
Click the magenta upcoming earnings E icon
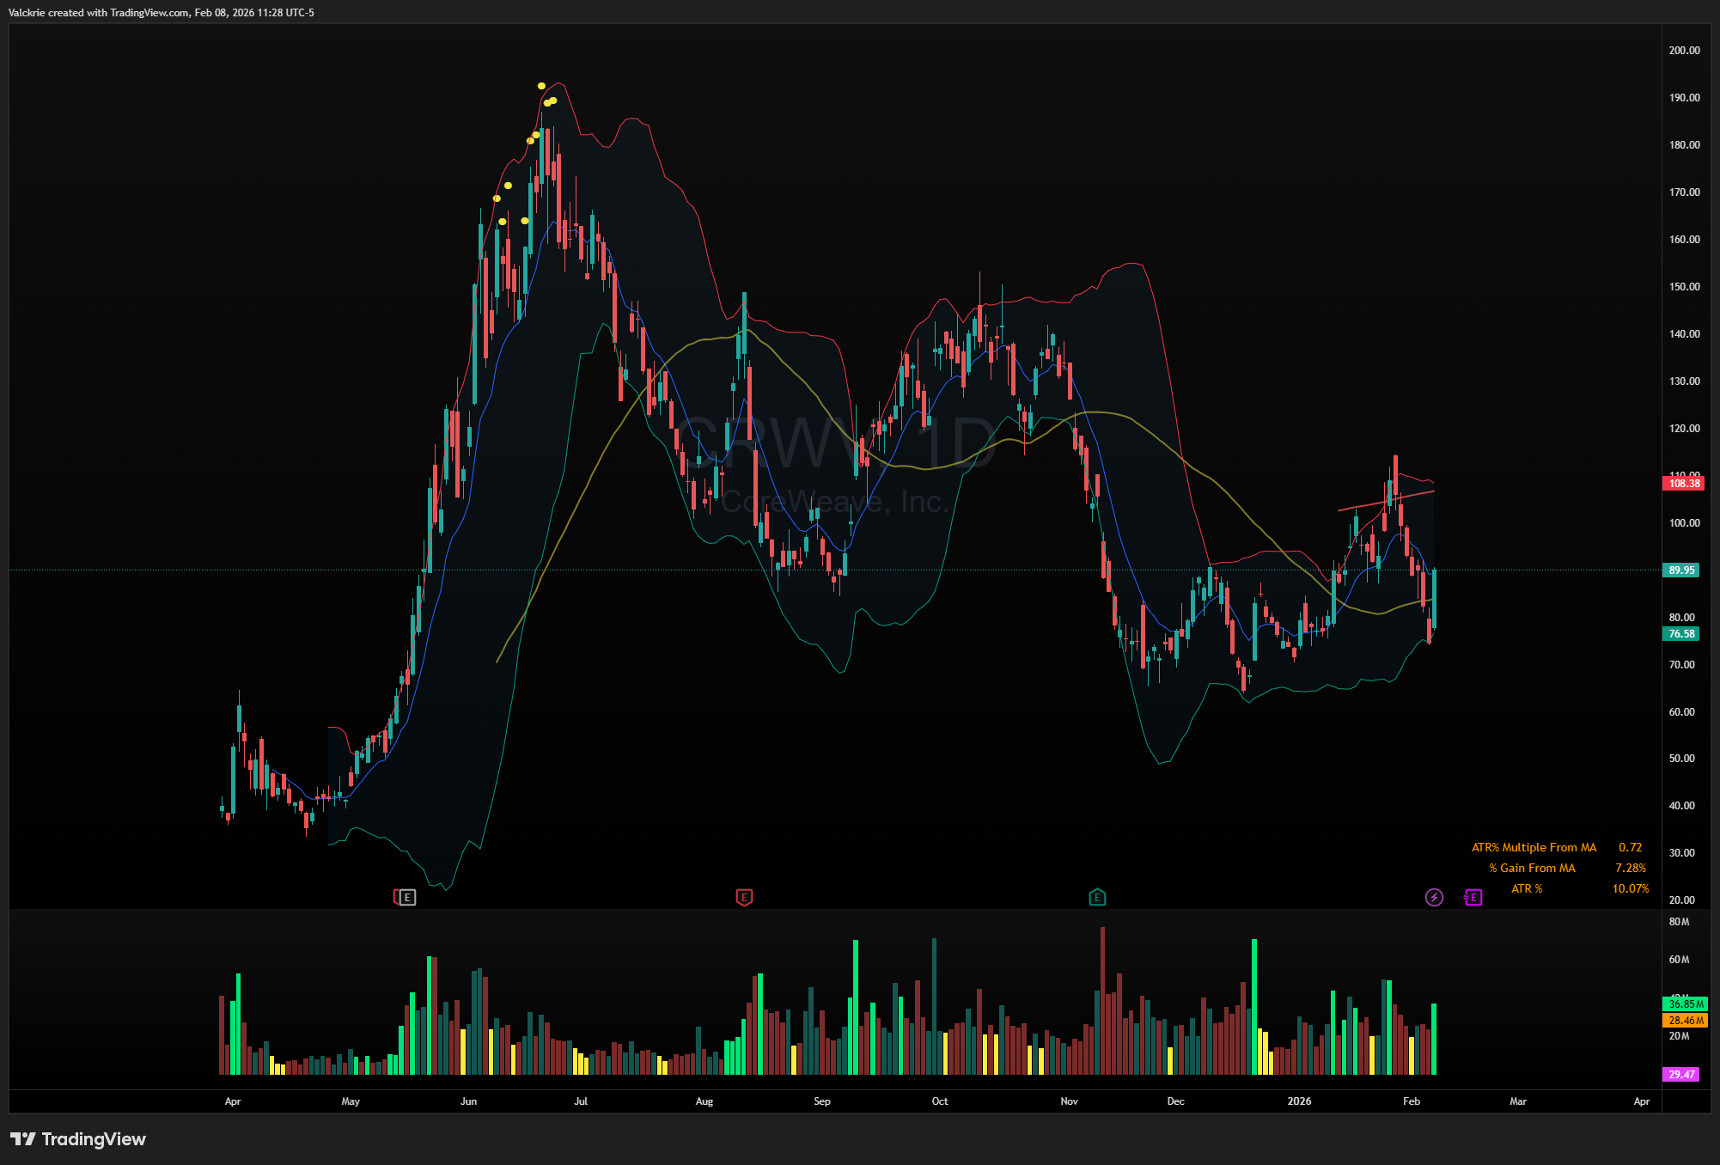[1473, 897]
